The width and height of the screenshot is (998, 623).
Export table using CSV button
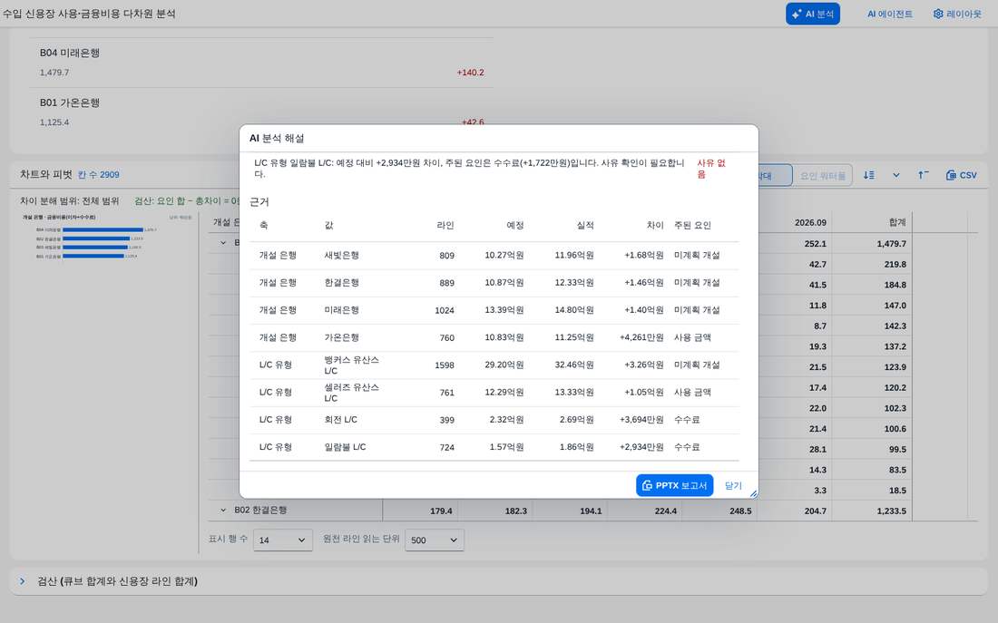point(961,175)
